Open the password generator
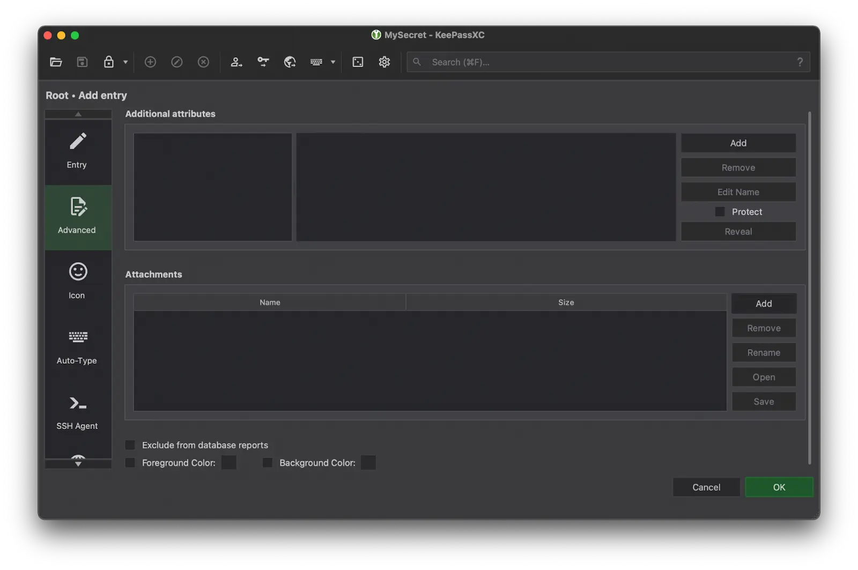 [x=358, y=62]
